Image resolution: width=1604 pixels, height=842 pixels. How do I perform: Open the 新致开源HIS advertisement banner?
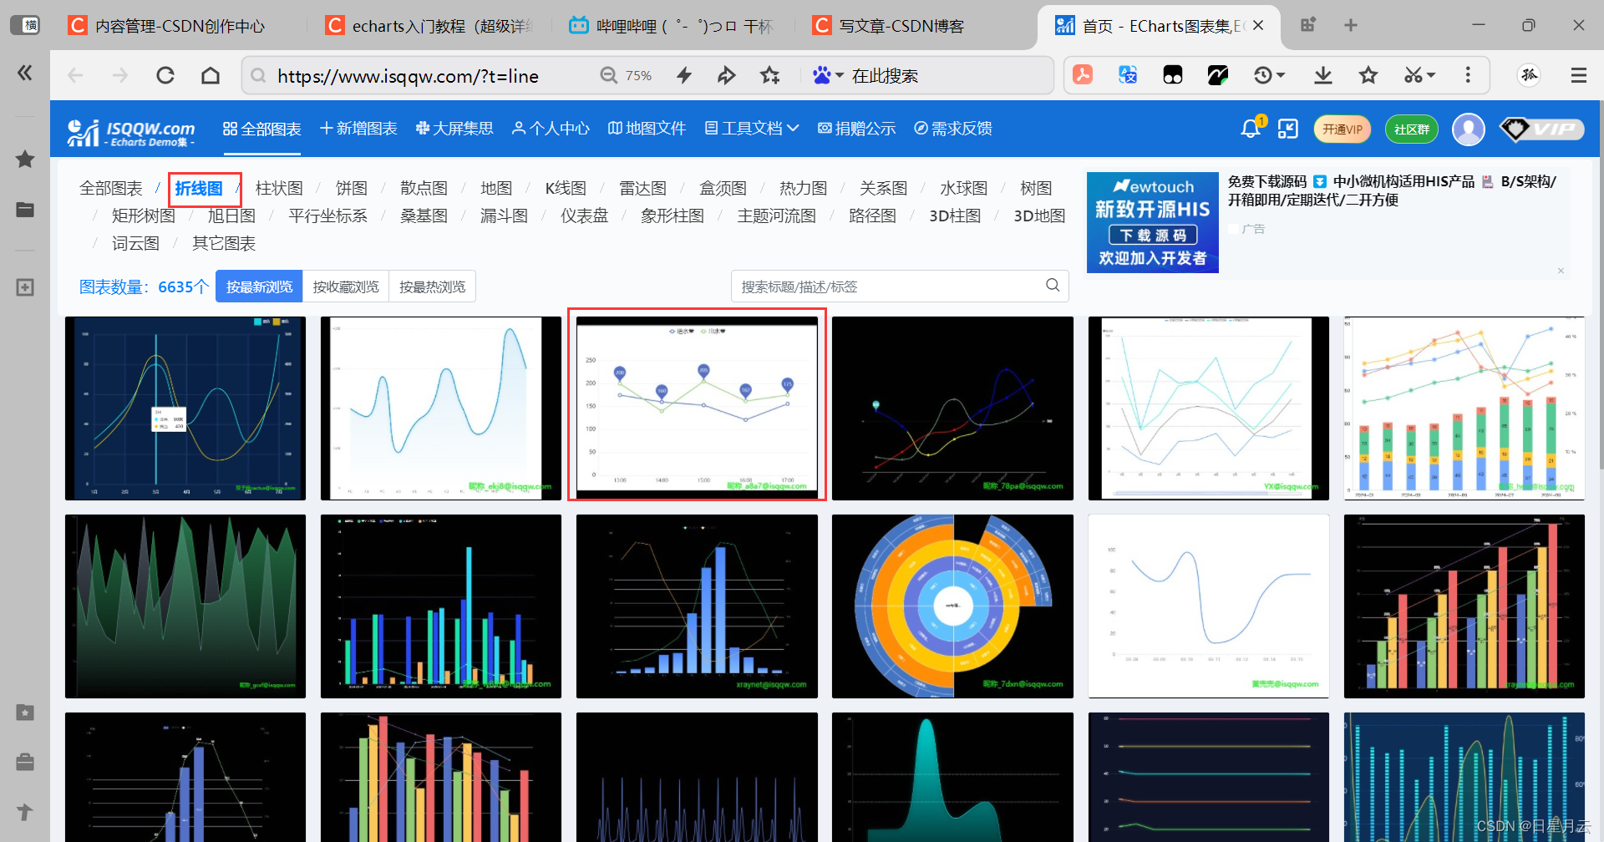pos(1153,222)
